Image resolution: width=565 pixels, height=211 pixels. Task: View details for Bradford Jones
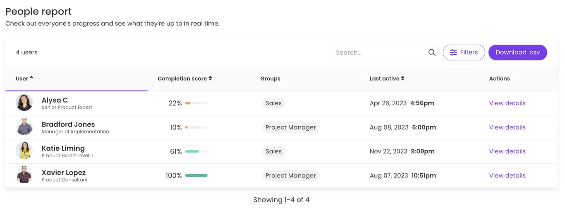pos(507,127)
